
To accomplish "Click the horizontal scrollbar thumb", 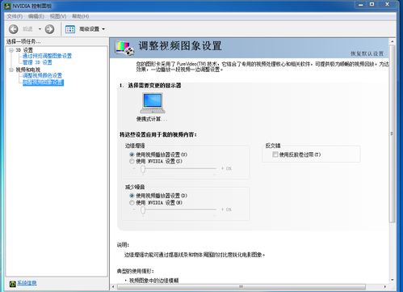I will pos(241,286).
